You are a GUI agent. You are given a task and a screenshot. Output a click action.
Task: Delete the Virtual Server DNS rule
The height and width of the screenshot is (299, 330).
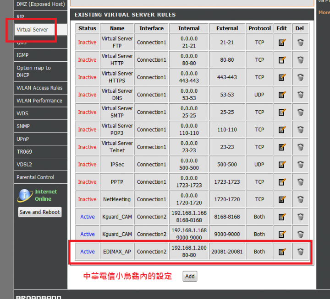pyautogui.click(x=300, y=95)
